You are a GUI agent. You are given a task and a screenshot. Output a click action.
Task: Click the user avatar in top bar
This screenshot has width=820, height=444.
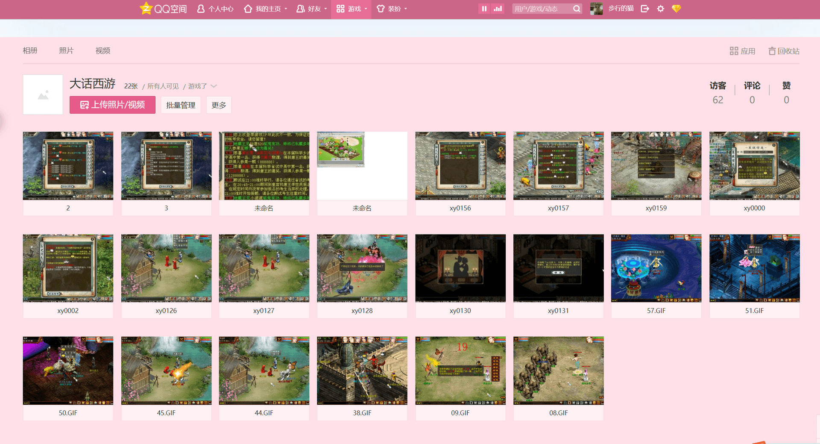point(596,9)
